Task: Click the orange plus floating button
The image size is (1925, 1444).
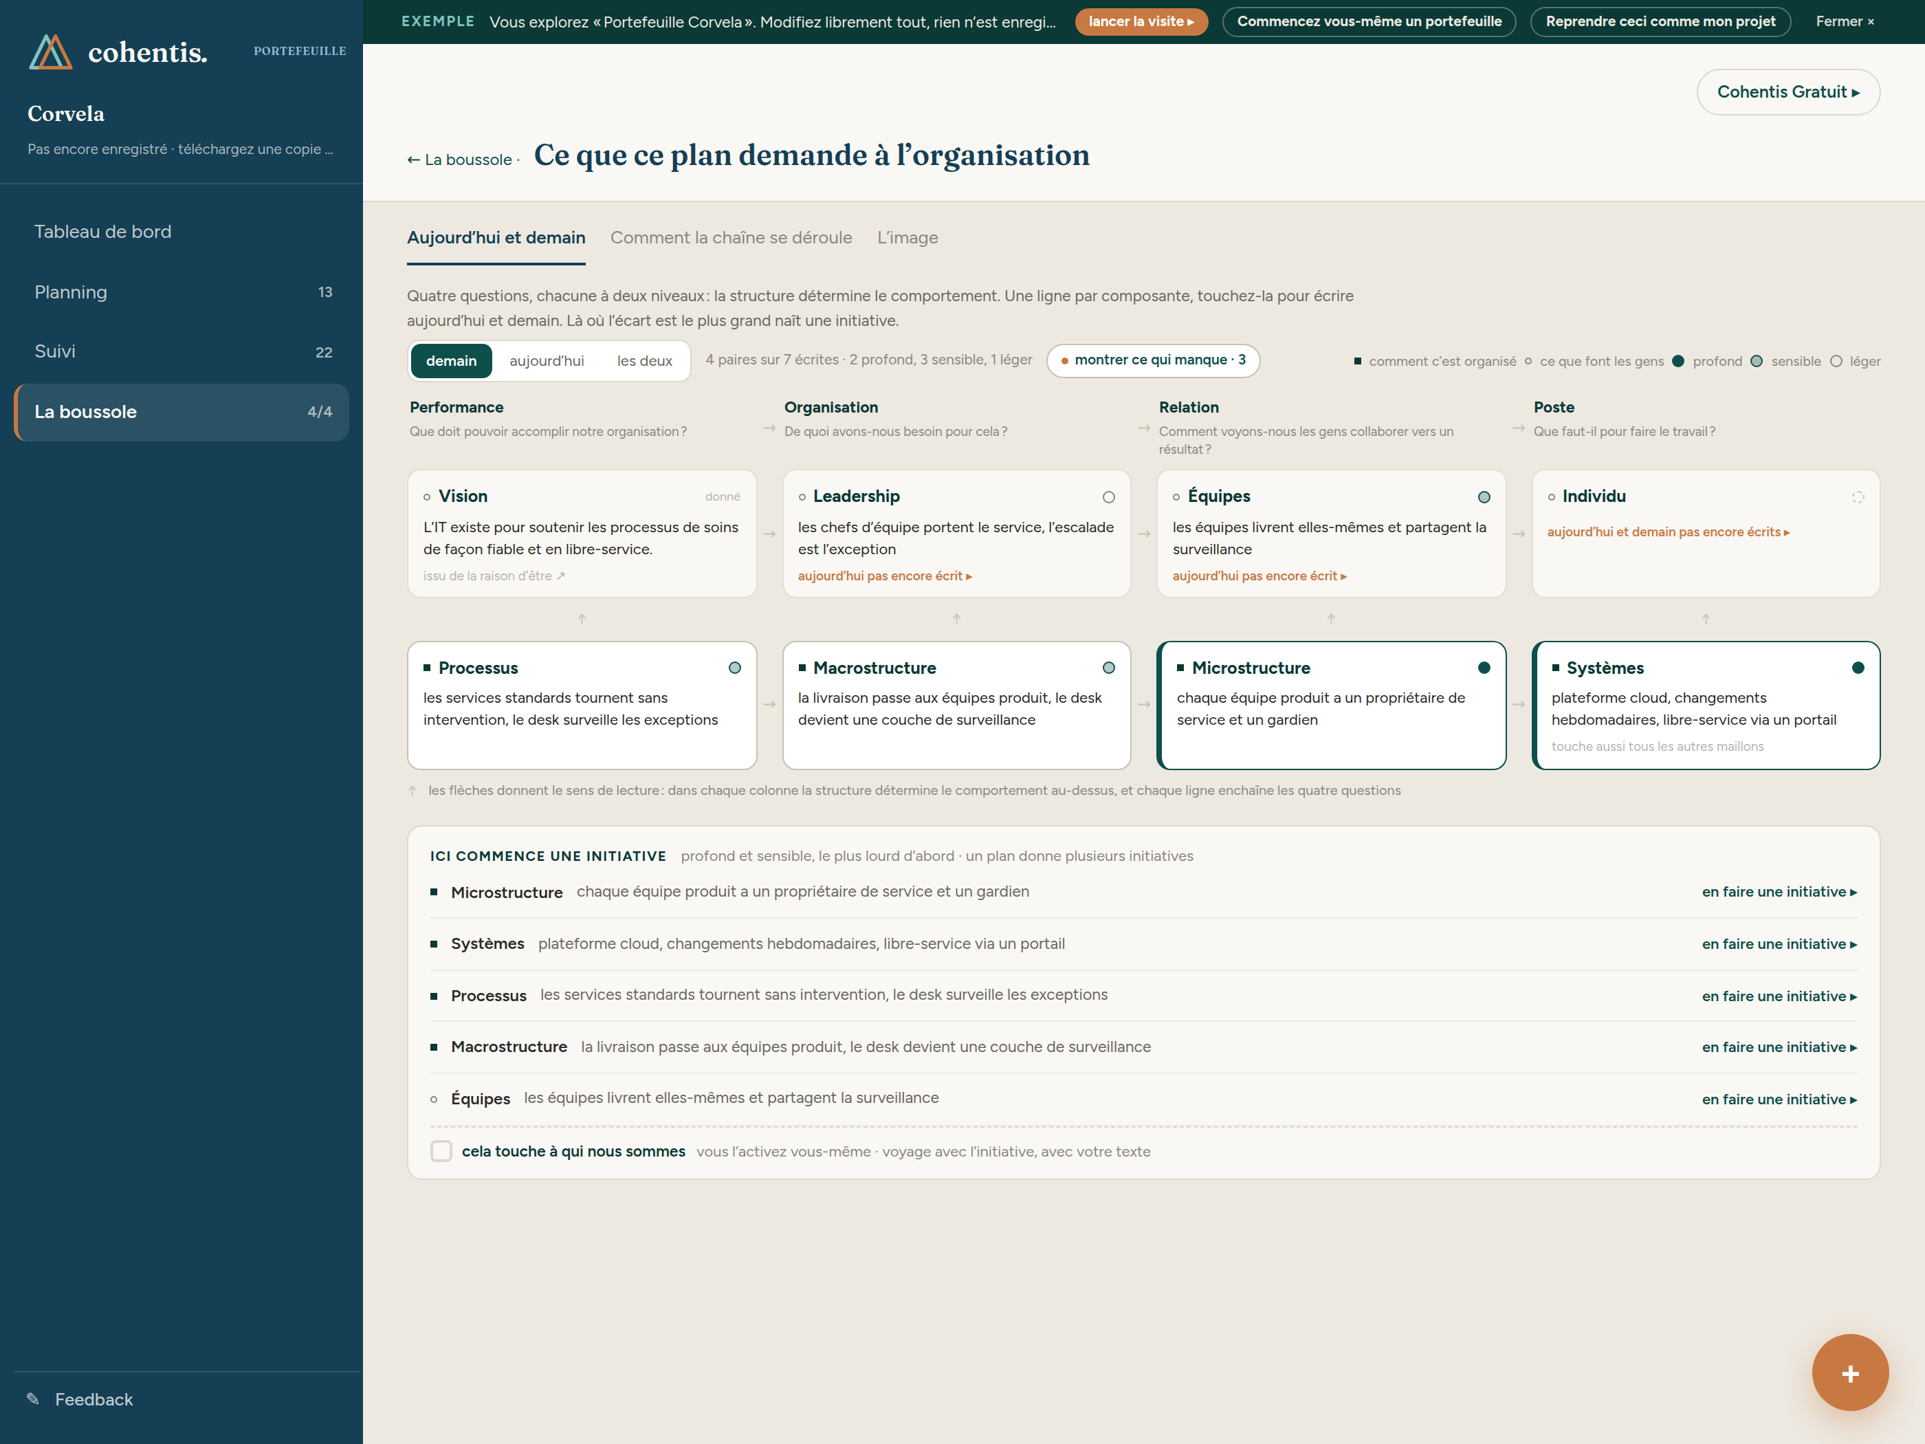Action: click(1849, 1372)
